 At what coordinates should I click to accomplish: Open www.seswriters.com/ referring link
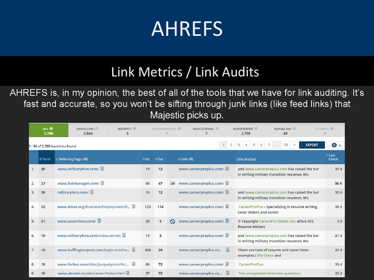(77, 221)
